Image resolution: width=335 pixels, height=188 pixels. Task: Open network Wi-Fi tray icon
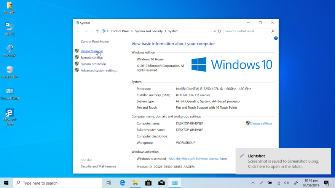(x=278, y=183)
